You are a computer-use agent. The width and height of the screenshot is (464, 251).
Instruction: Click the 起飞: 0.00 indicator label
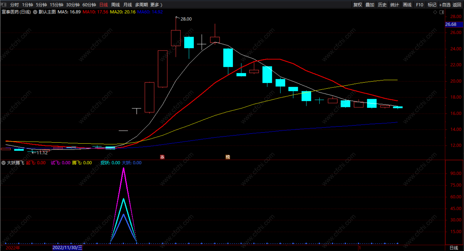point(36,163)
